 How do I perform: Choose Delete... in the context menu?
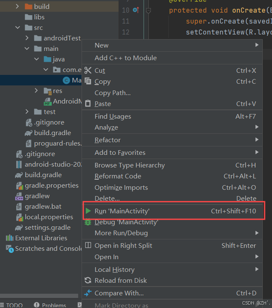[172, 199]
